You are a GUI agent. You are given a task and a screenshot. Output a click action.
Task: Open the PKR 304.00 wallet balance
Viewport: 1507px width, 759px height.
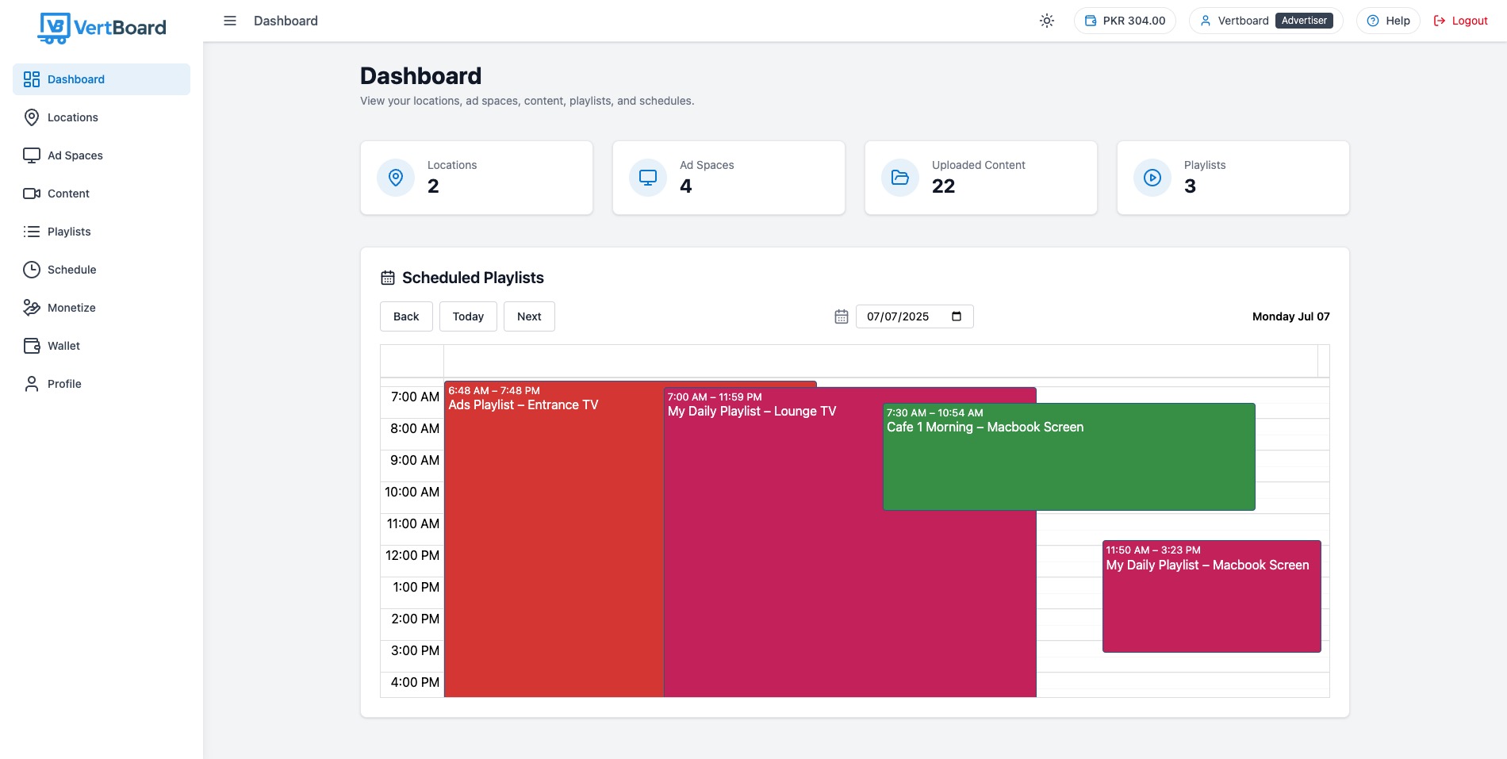pyautogui.click(x=1125, y=21)
